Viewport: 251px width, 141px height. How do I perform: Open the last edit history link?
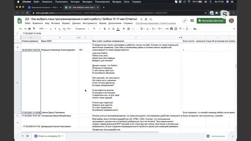click(156, 23)
